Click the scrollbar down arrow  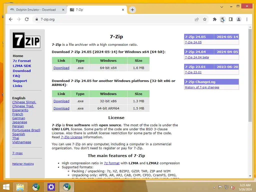[x=250, y=176]
